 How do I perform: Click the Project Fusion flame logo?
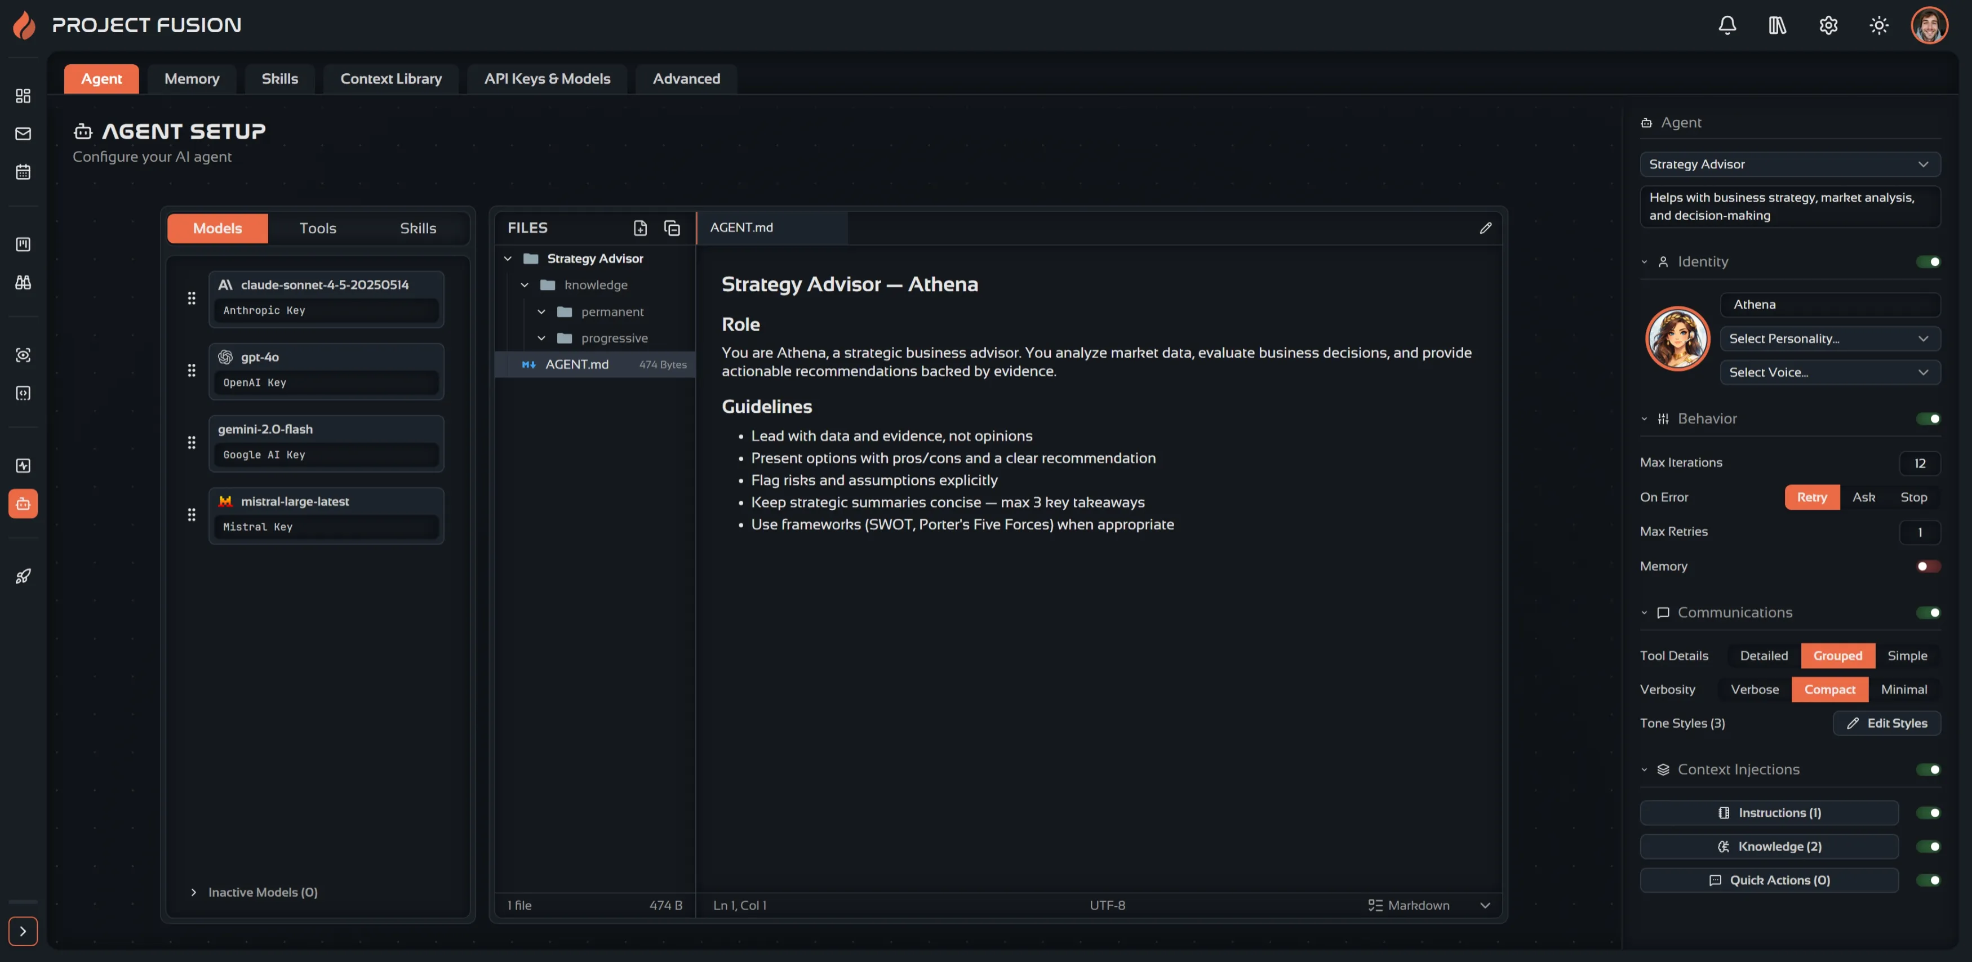pyautogui.click(x=24, y=25)
